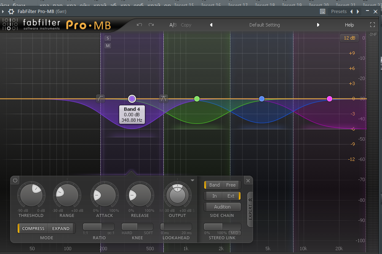Click the Range knob
This screenshot has height=254, width=382.
[67, 195]
